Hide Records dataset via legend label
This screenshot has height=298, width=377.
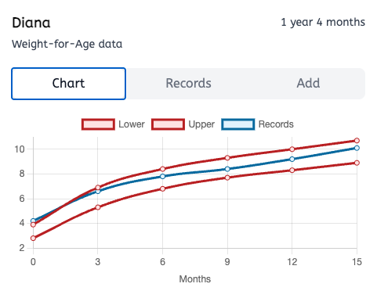[x=276, y=124]
